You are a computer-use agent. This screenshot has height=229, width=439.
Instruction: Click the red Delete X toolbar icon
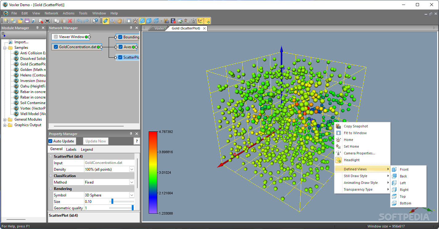click(x=70, y=21)
